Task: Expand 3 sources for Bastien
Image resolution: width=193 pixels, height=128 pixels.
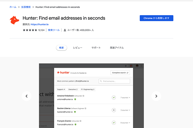Action: 125,110
